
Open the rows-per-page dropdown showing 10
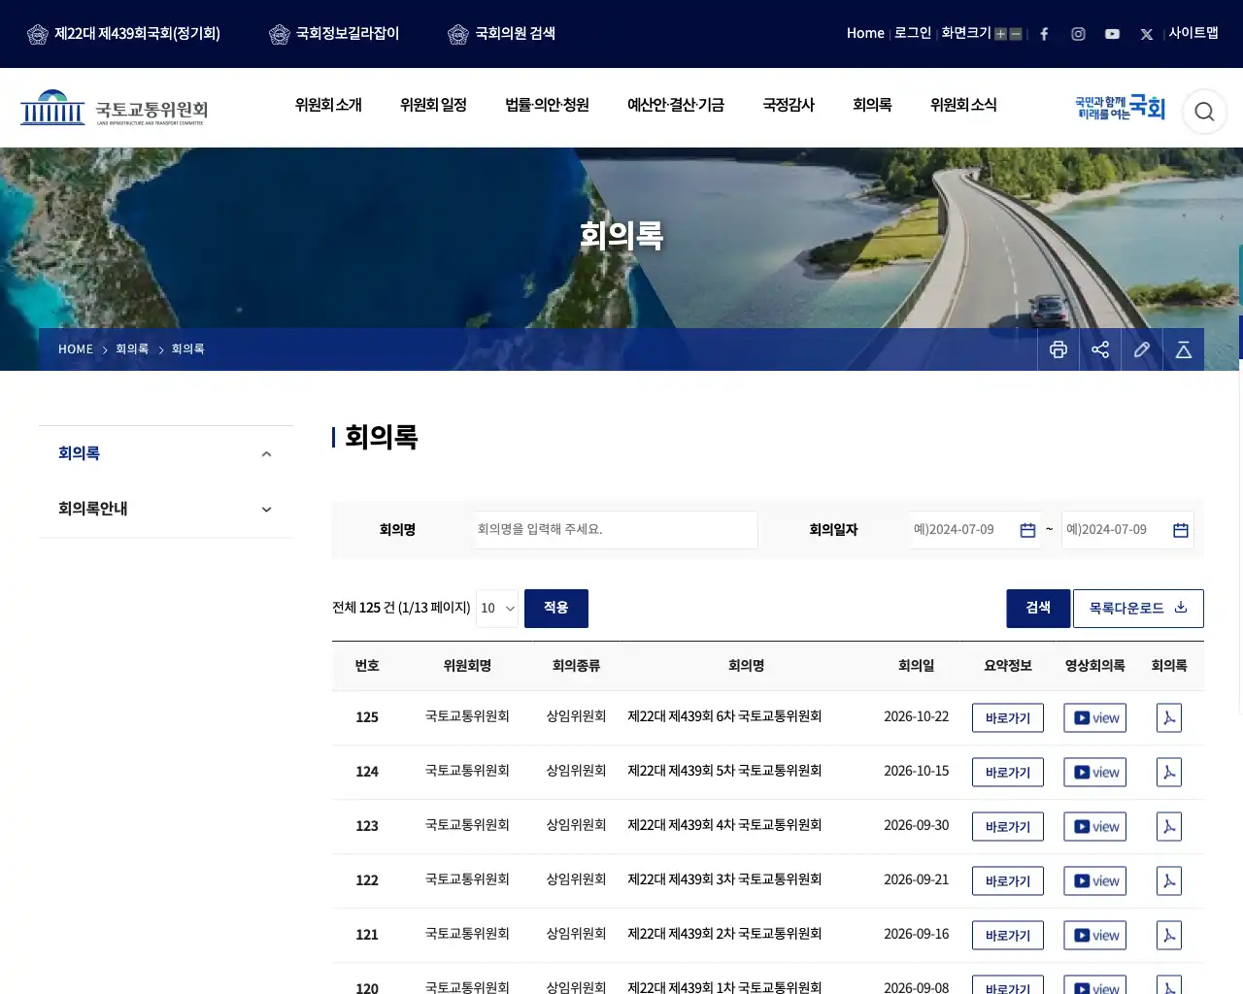(497, 609)
